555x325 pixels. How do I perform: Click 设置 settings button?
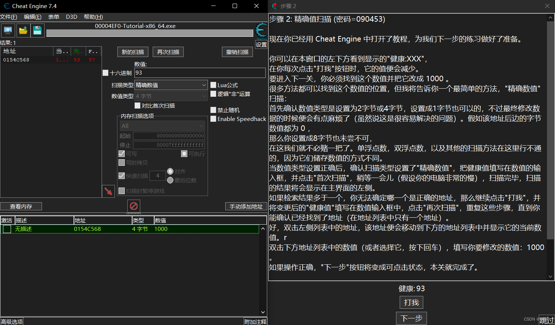tap(261, 44)
